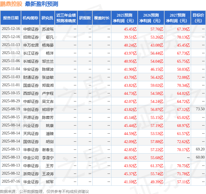
Task: Click the 2025 forecast value 46.92亿
Action: (130, 158)
